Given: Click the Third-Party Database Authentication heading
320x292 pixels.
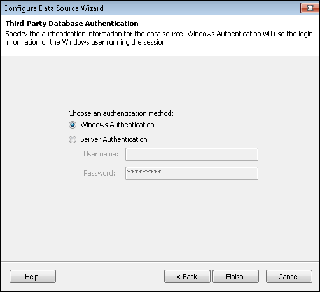Looking at the screenshot, I should tap(72, 24).
